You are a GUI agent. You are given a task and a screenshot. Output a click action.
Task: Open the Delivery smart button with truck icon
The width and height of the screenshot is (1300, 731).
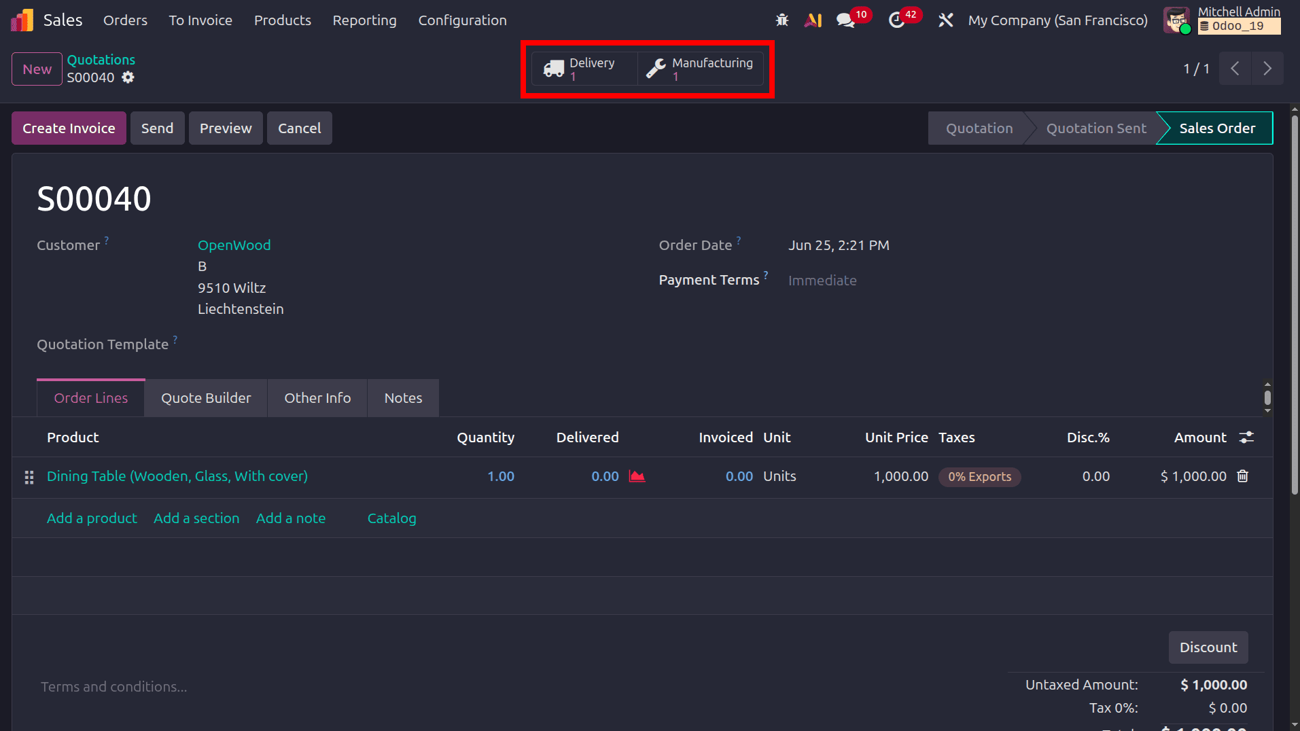(x=584, y=69)
